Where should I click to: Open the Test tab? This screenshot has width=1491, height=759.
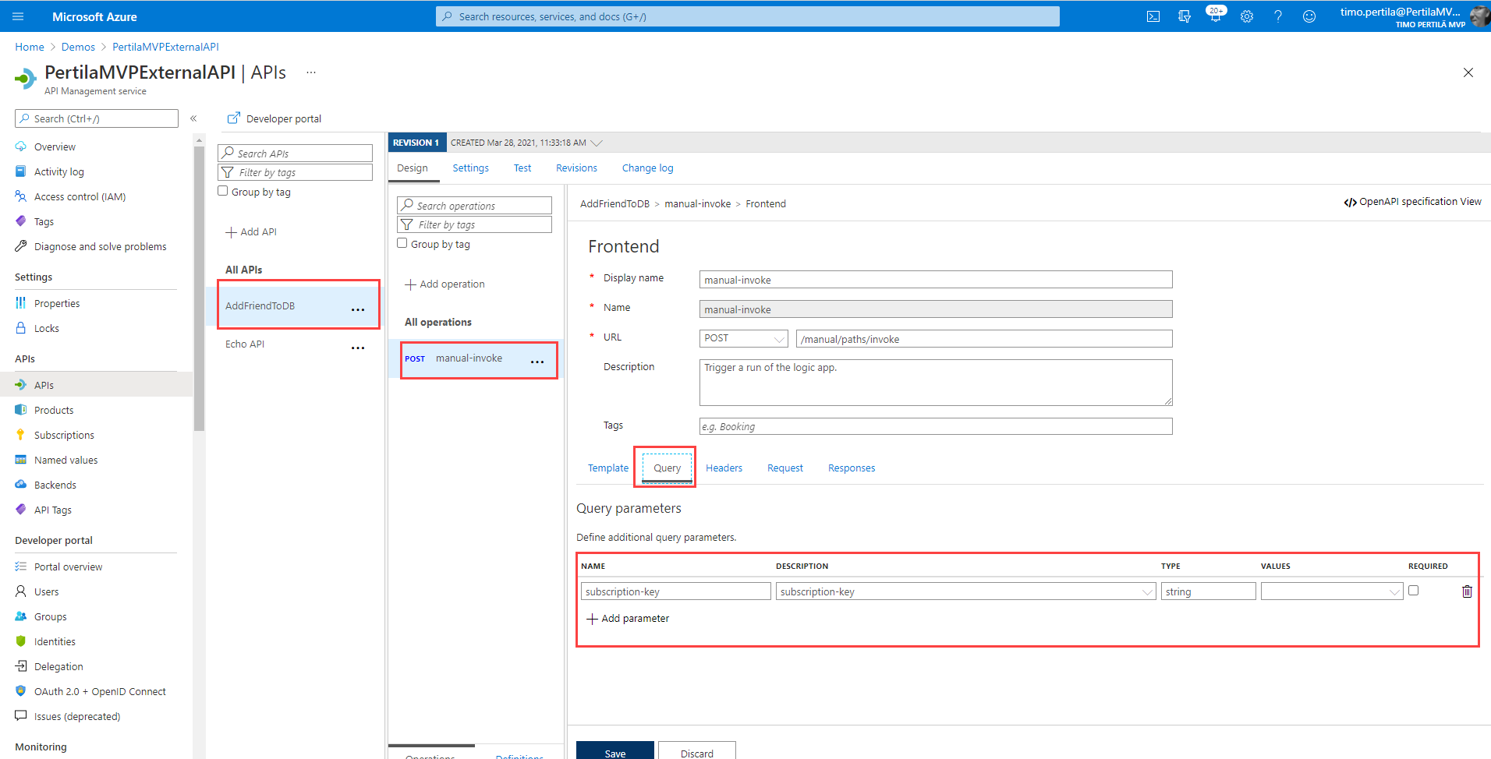click(x=522, y=168)
